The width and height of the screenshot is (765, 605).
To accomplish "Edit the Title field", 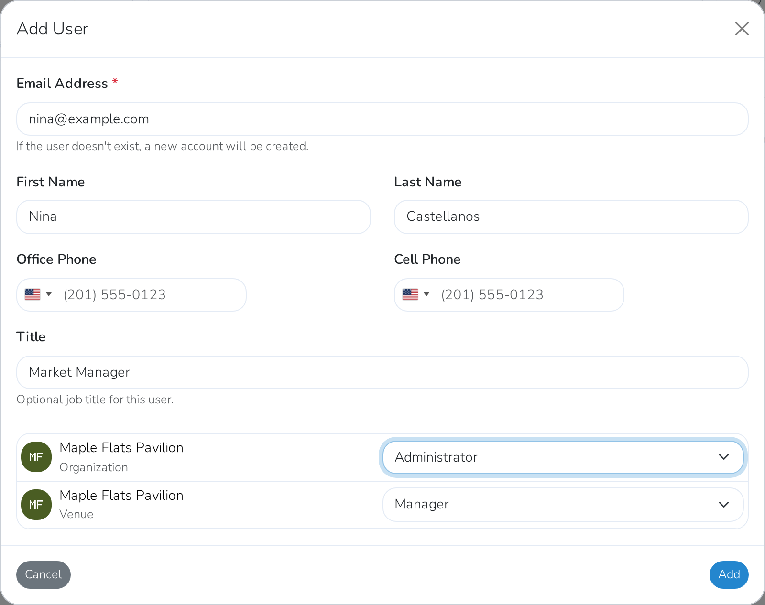I will (382, 372).
